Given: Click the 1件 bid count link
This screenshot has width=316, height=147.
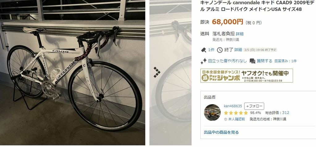Looking at the screenshot, I should pyautogui.click(x=211, y=50).
